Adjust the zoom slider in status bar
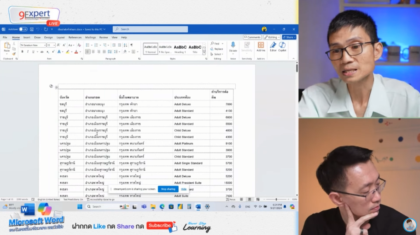Screen dimensions: 420x235 276,199
